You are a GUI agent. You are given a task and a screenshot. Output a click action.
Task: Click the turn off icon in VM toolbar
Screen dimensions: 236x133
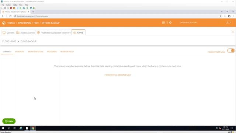point(8,8)
